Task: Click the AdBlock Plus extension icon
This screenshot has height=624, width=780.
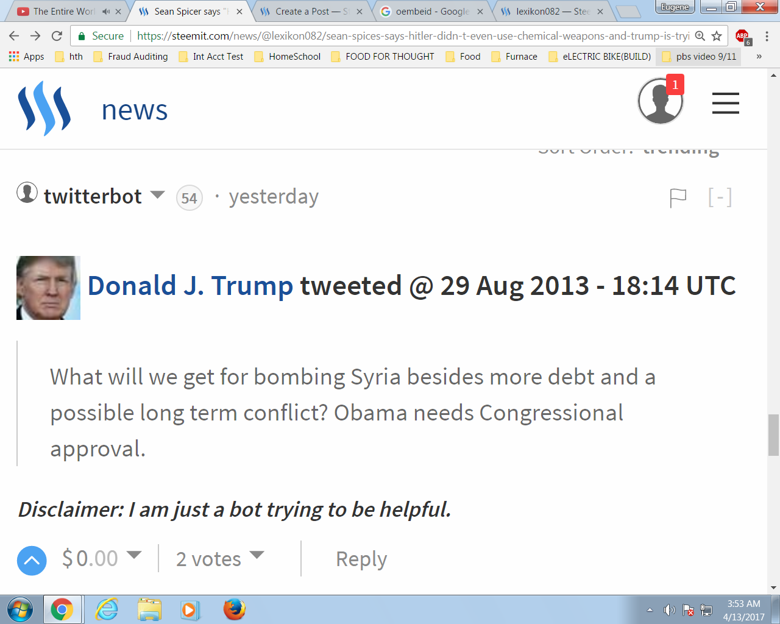Action: (743, 37)
